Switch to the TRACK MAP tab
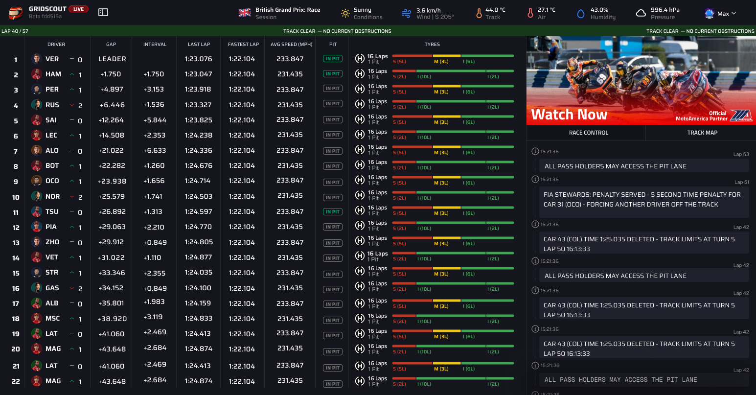 (701, 132)
